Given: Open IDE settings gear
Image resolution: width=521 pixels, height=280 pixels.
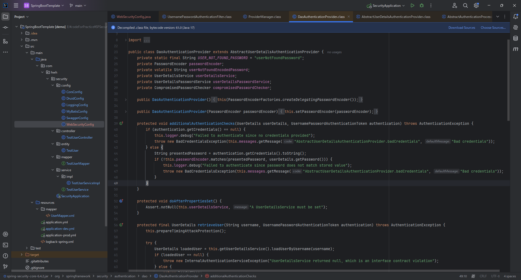Looking at the screenshot, I should coord(476,5).
